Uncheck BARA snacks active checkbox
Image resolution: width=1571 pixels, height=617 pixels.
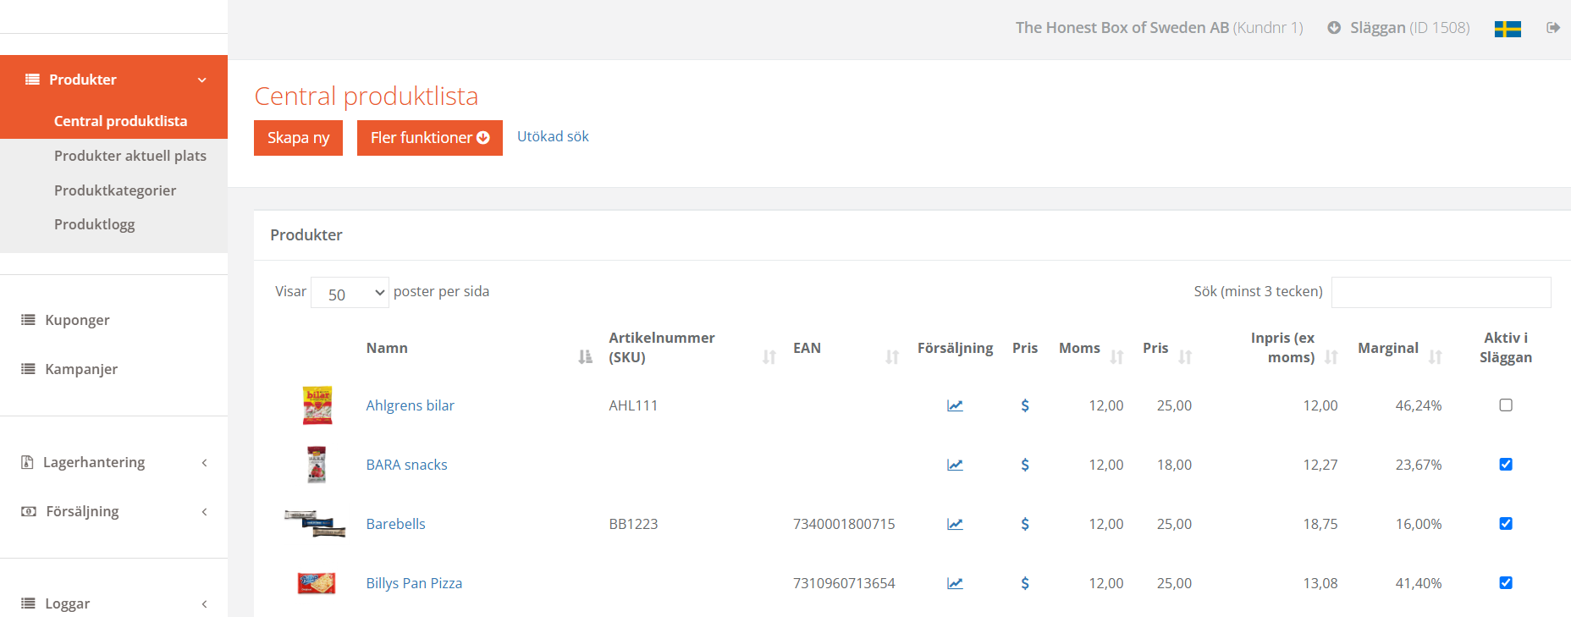pyautogui.click(x=1505, y=465)
